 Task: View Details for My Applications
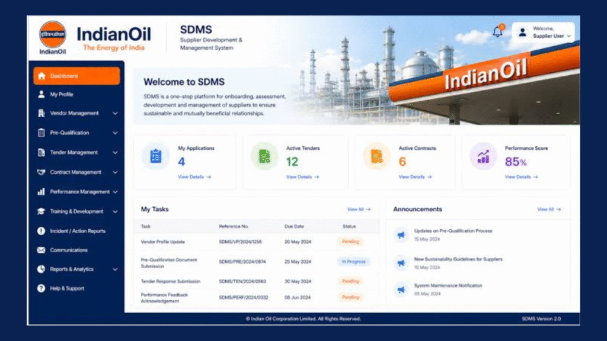coord(194,176)
